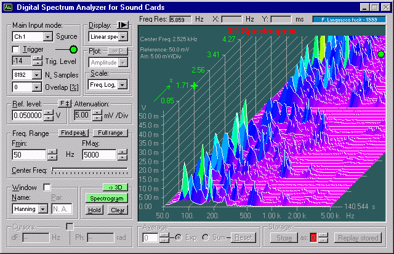Open the Hanning window name dropdown

pyautogui.click(x=42, y=209)
